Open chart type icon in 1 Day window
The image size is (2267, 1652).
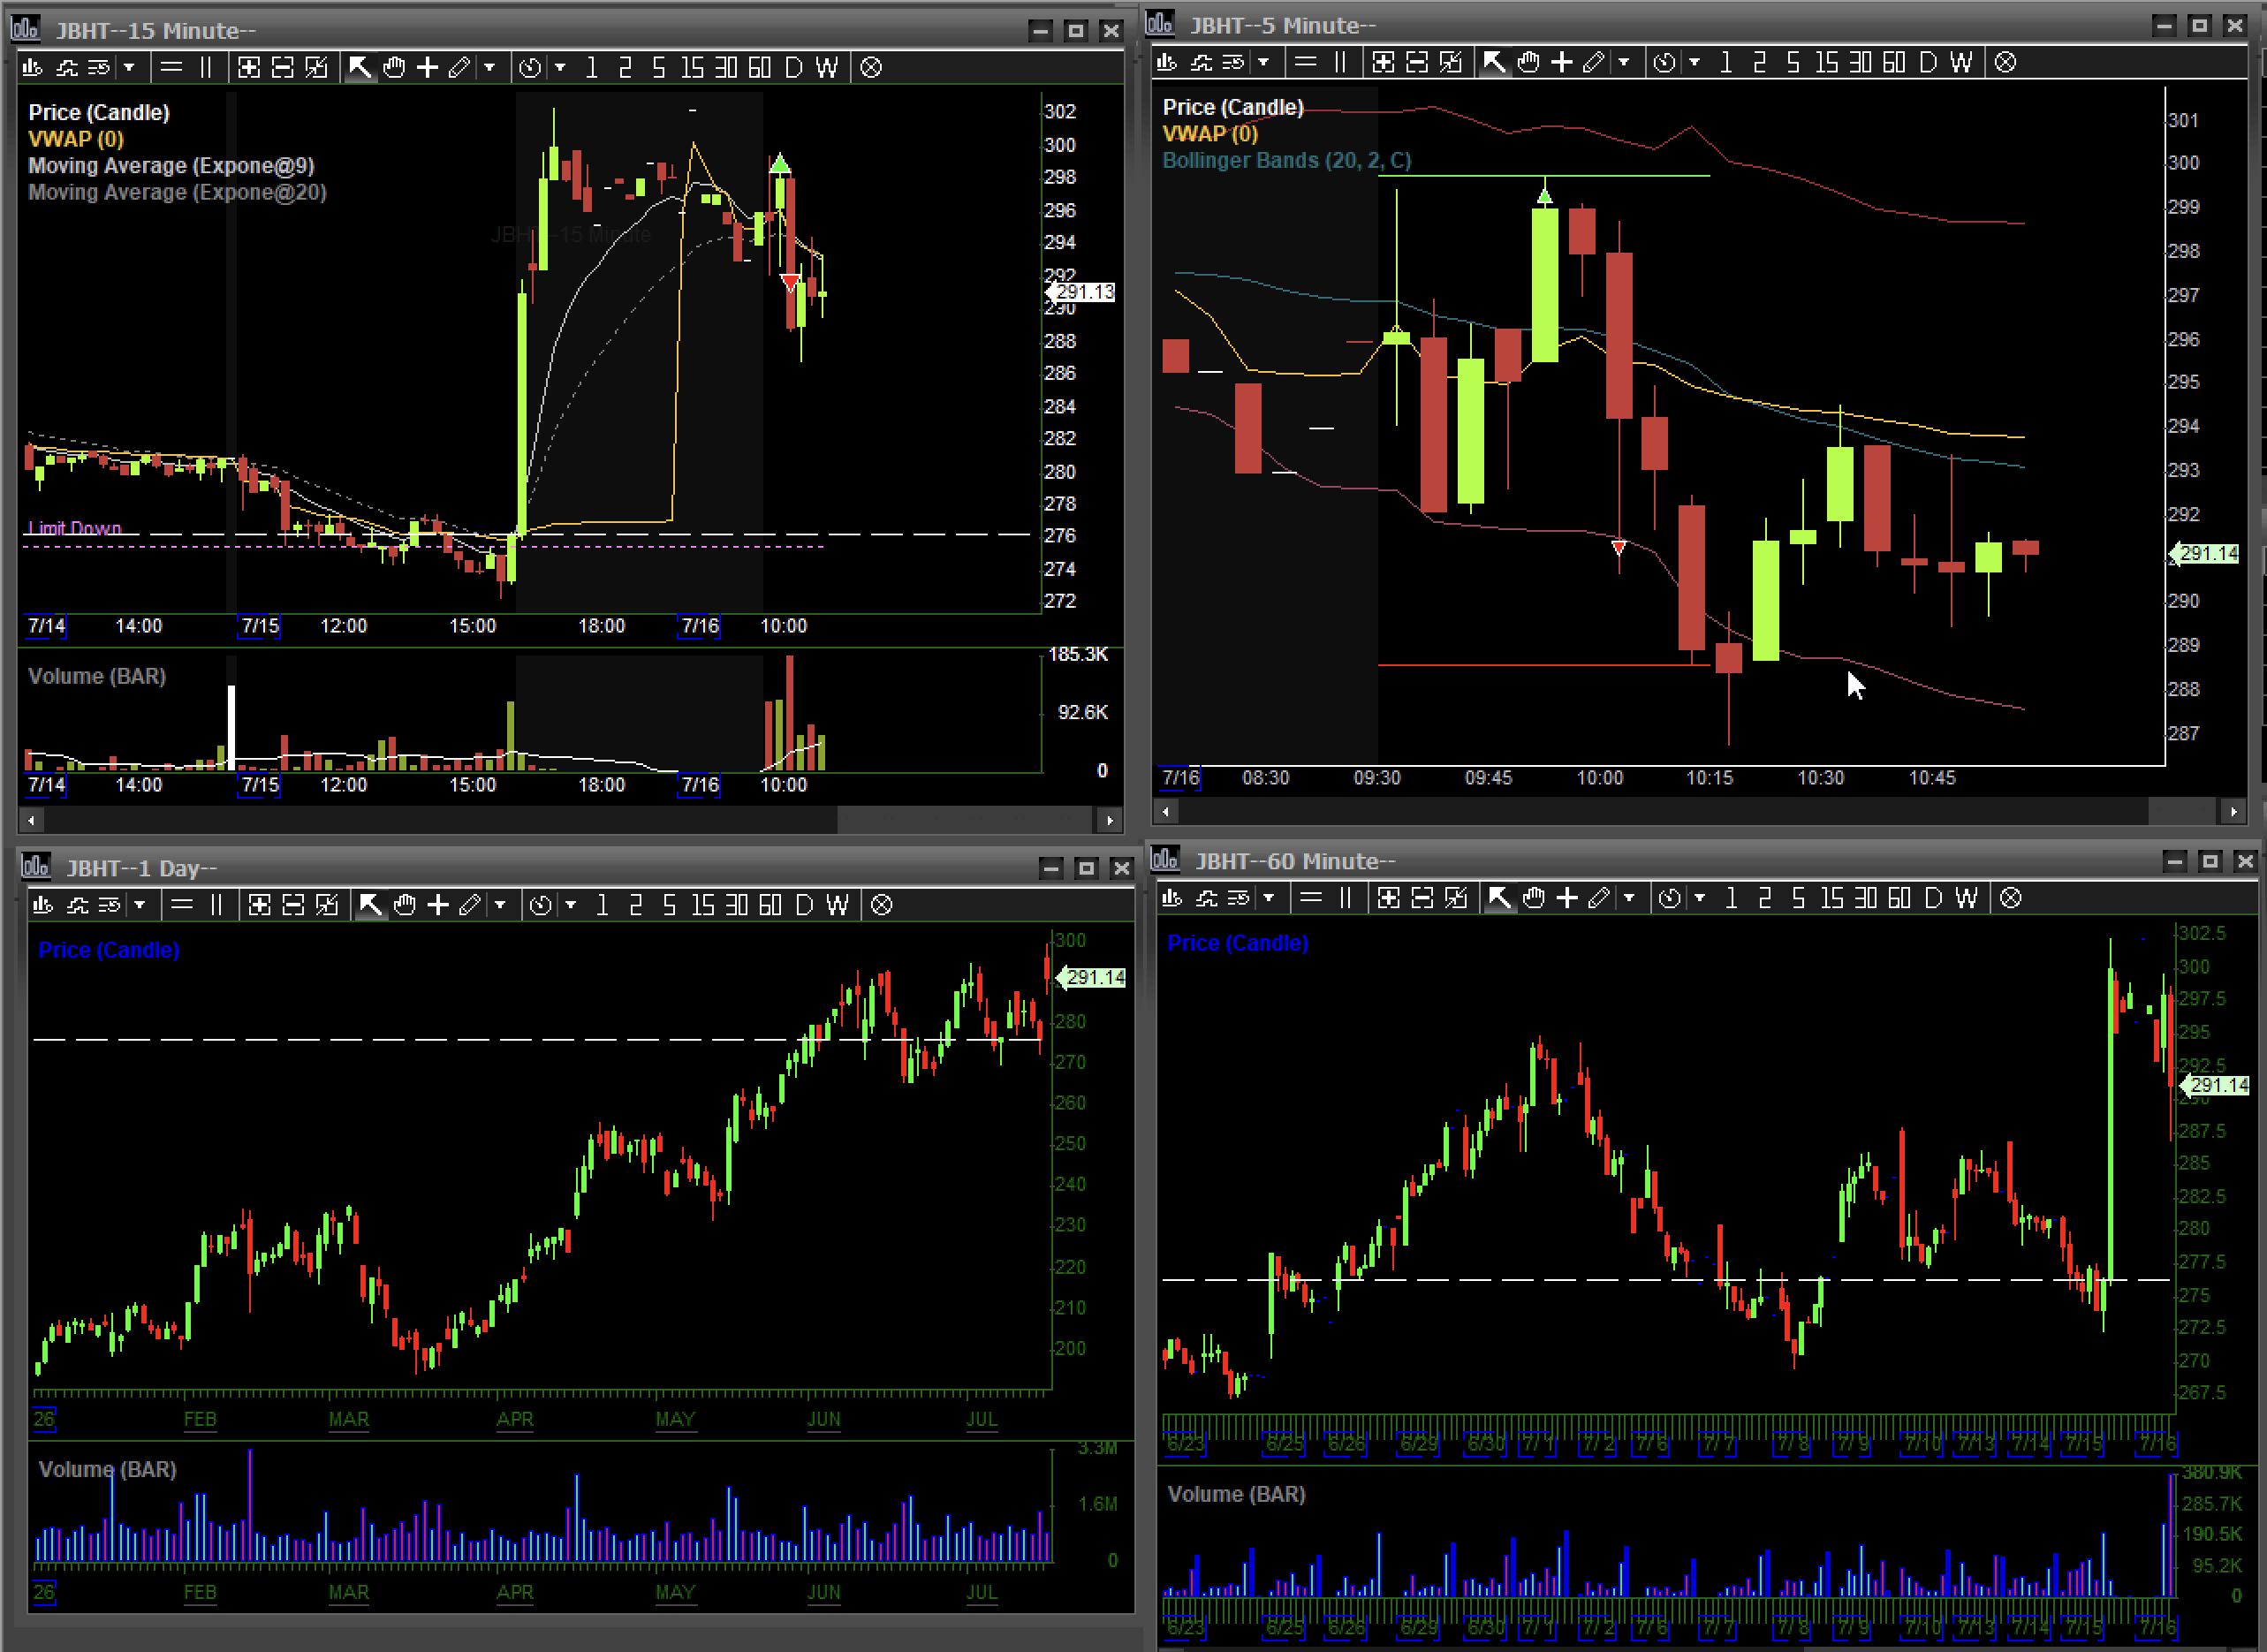tap(43, 905)
